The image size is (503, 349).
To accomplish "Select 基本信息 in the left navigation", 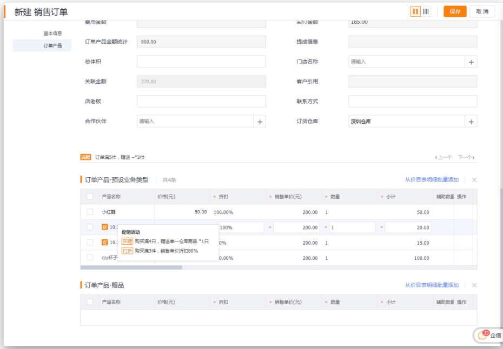I will pos(52,33).
